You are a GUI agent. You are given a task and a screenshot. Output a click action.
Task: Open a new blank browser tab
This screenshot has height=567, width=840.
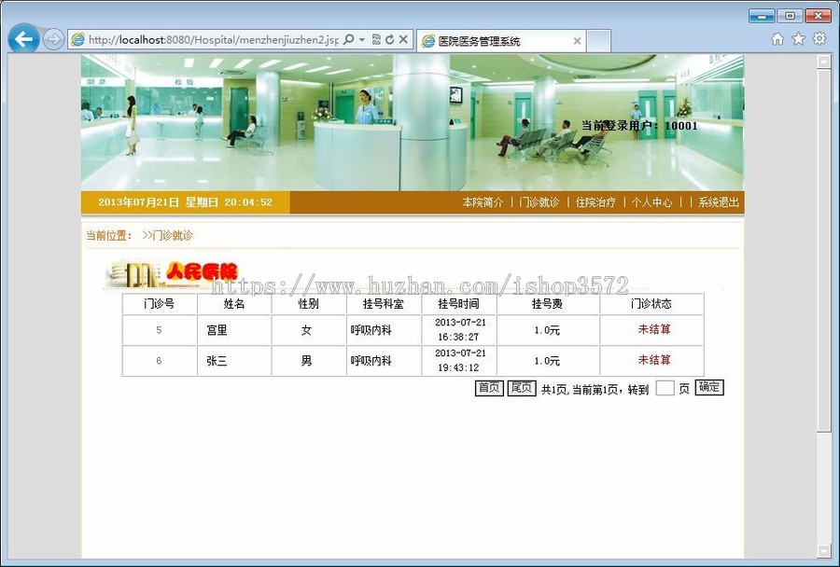599,41
